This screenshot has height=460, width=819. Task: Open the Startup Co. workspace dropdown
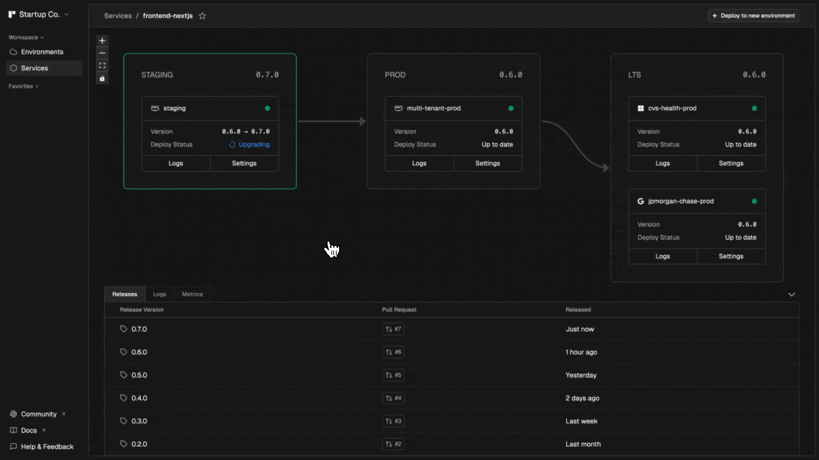coord(39,14)
